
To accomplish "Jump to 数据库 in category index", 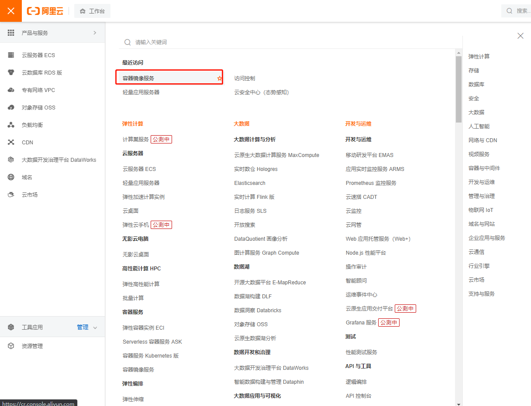I will click(476, 85).
